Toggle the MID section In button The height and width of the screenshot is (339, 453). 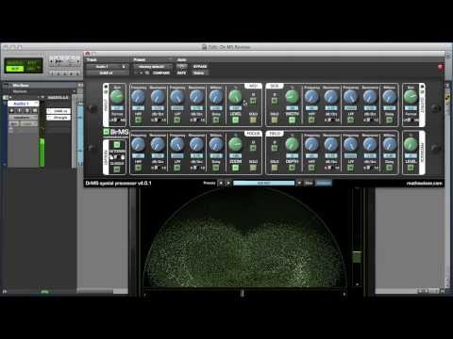(253, 101)
